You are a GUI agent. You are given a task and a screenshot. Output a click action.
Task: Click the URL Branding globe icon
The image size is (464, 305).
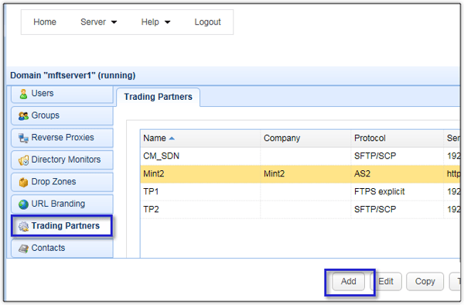23,204
